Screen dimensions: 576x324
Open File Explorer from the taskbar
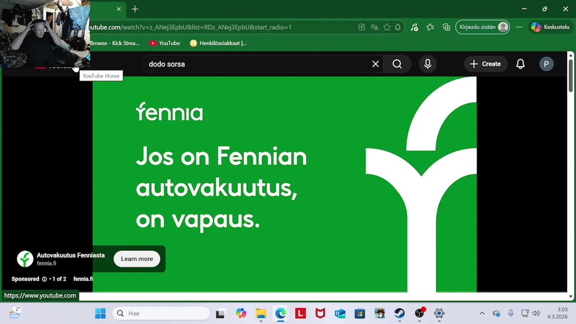(x=261, y=313)
